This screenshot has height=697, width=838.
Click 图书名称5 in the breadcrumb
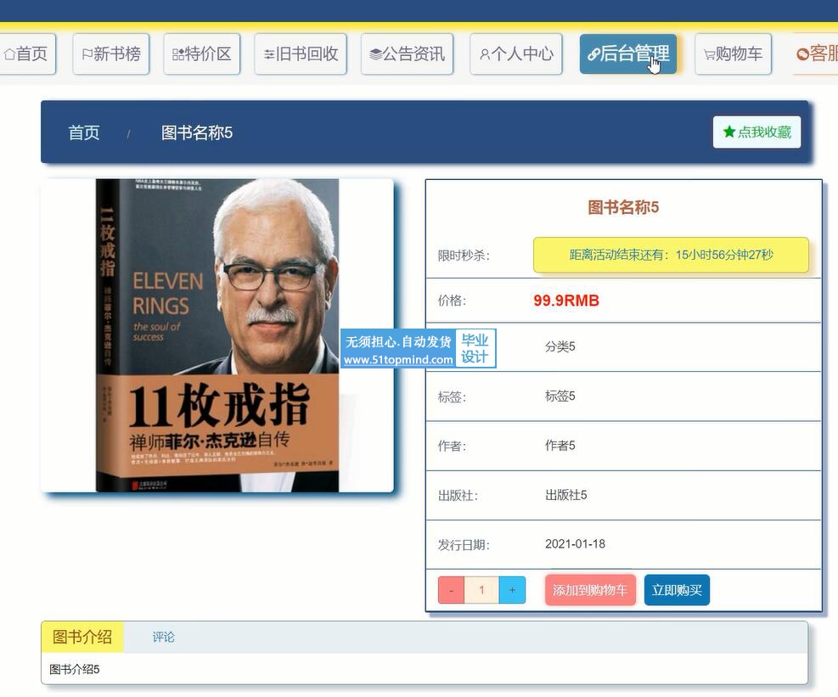click(x=197, y=132)
